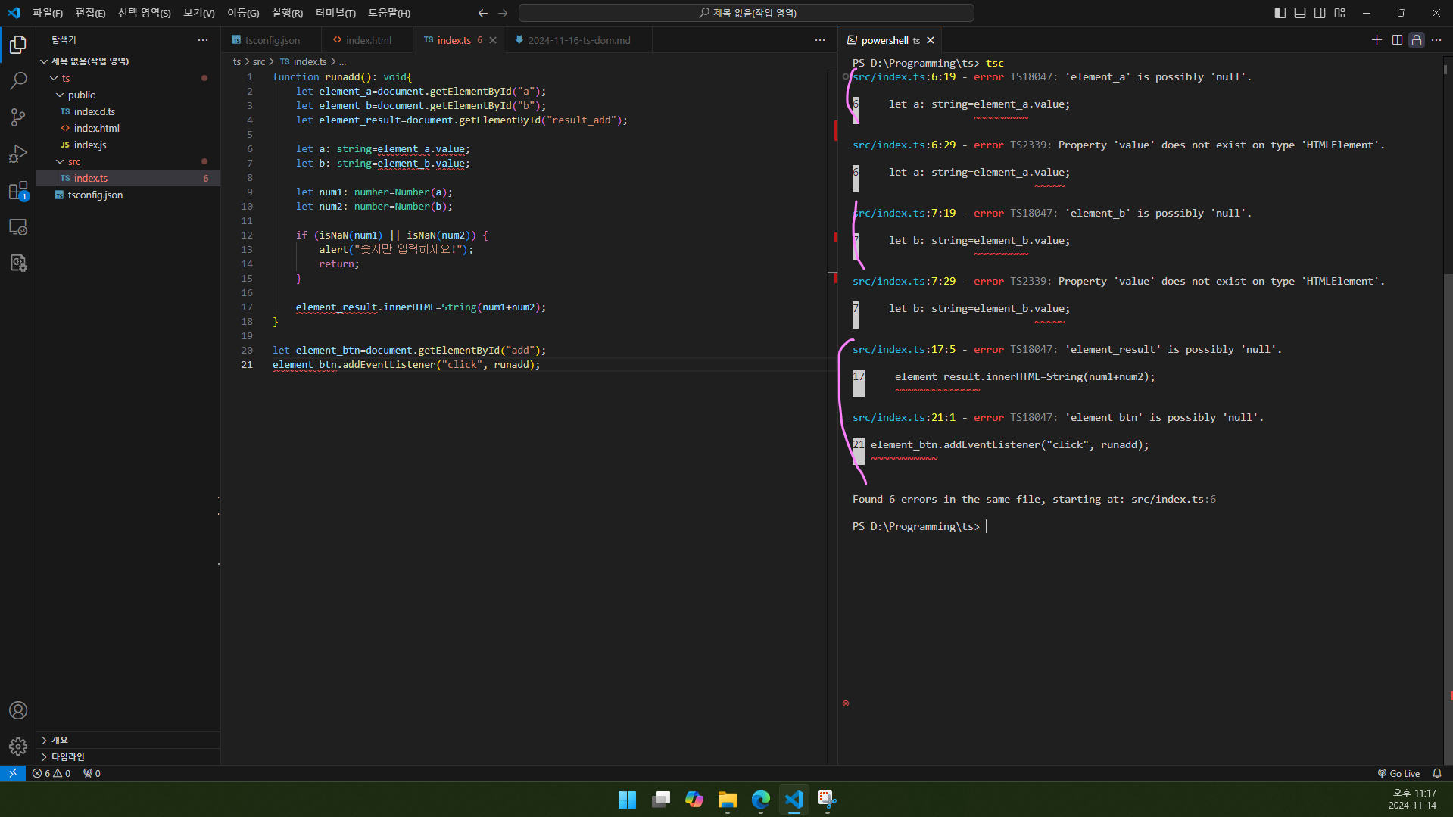This screenshot has width=1453, height=817.
Task: Toggle primary side bar visibility
Action: coord(1280,13)
